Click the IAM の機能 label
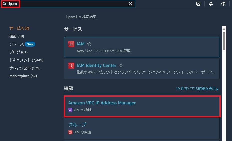 point(82,132)
